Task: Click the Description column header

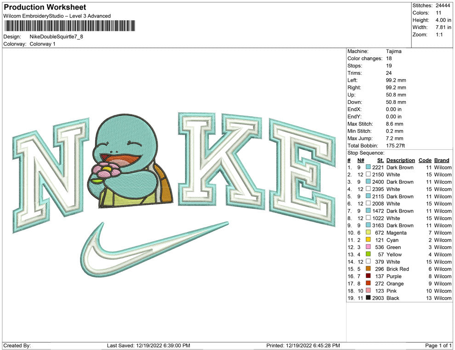Action: tap(400, 160)
